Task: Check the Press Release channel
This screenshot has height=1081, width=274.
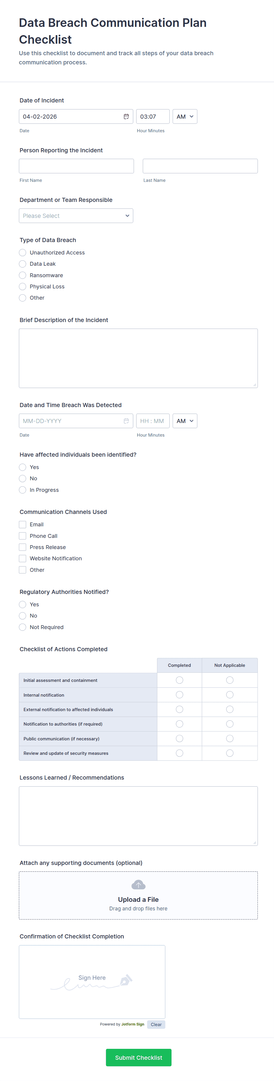Action: click(23, 547)
